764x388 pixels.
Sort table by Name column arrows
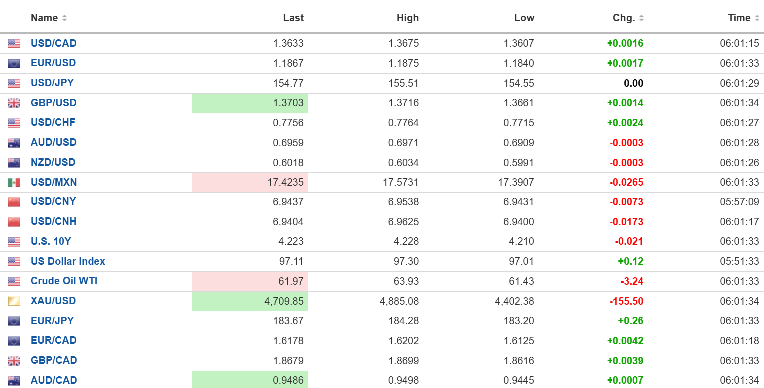click(x=64, y=18)
